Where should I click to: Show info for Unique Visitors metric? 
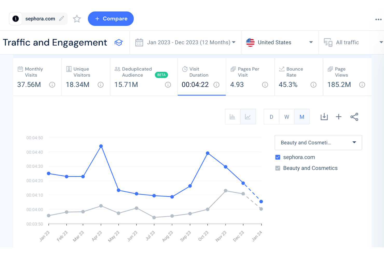101,85
